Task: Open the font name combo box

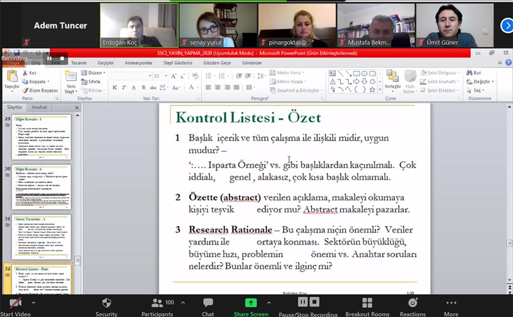Action: pos(131,76)
